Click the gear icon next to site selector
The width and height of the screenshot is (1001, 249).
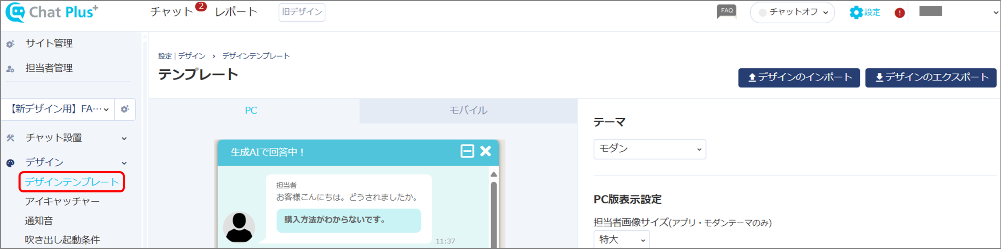coord(125,109)
